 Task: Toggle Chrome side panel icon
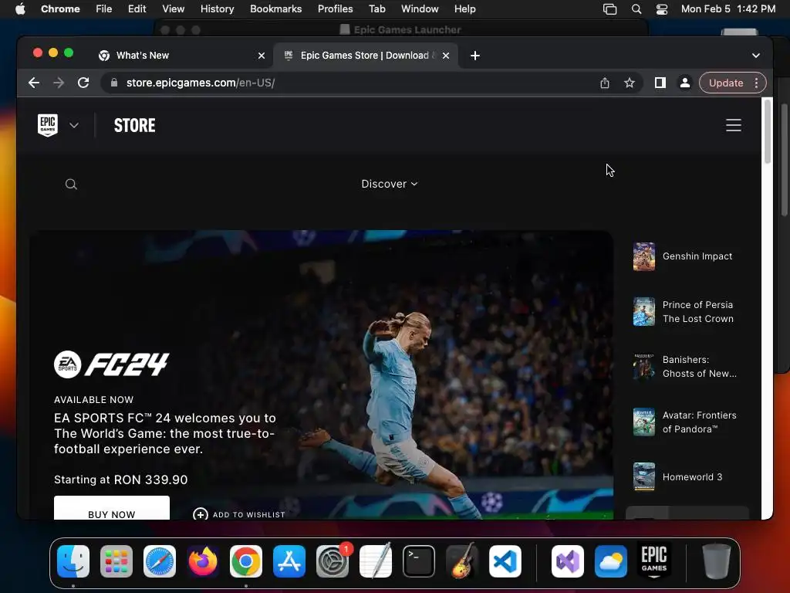(x=660, y=83)
